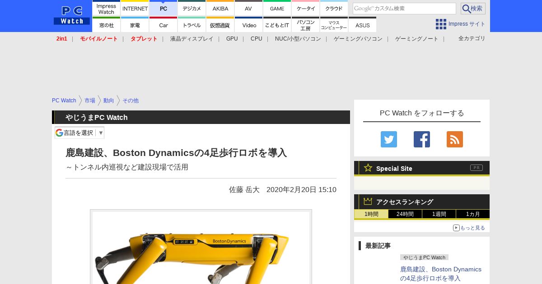Screen dimensions: 542x284
Task: Open the PC site tab
Action: [164, 9]
